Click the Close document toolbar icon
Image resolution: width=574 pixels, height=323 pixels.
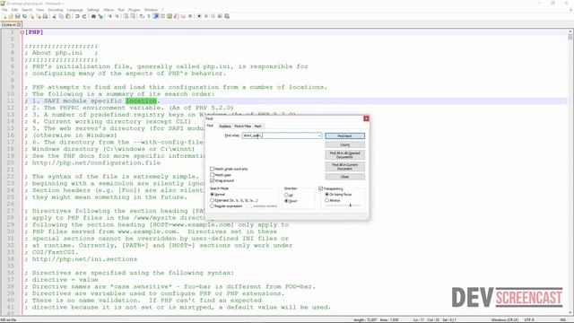point(31,16)
